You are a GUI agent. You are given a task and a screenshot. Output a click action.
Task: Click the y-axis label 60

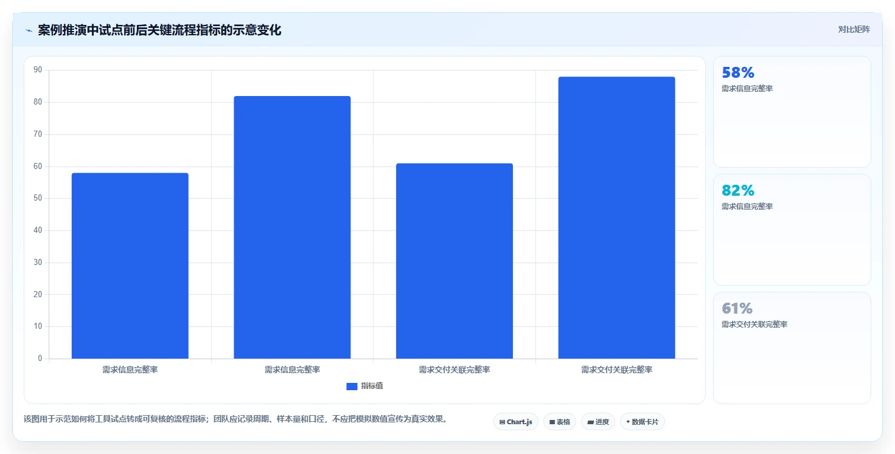point(38,167)
